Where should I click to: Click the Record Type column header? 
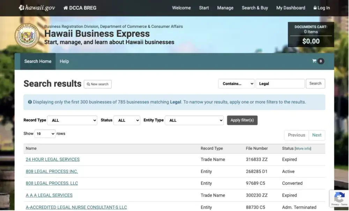pos(212,148)
